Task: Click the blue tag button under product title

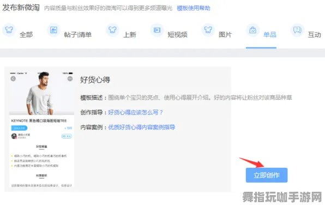Action: [x=19, y=128]
